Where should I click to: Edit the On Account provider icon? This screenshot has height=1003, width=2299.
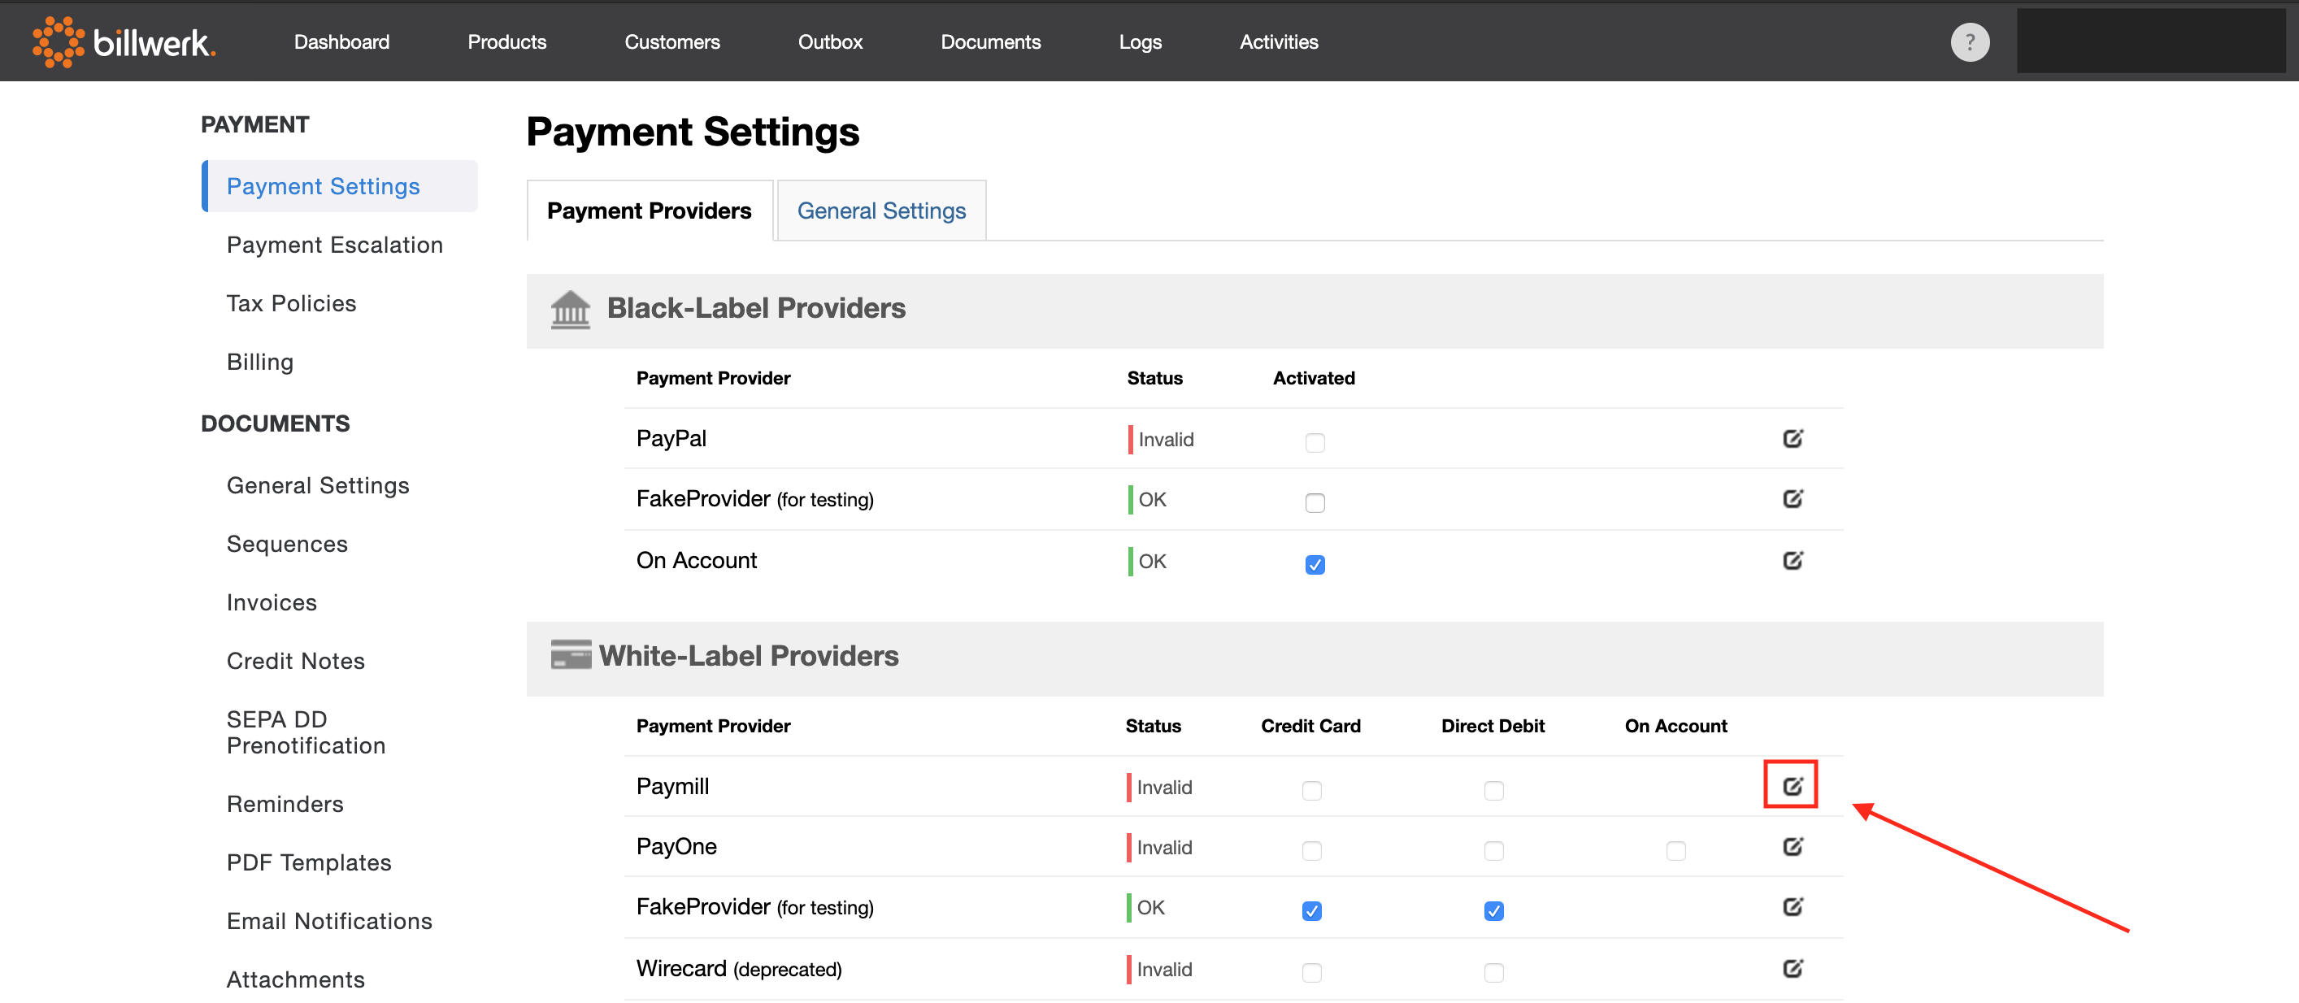1792,559
